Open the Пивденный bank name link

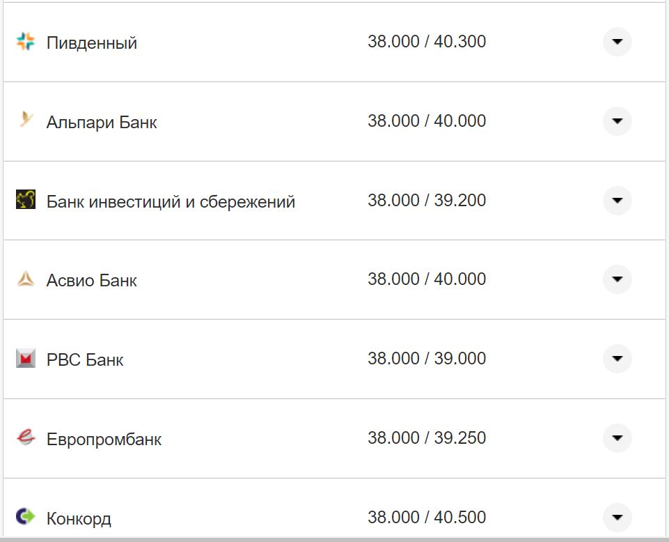click(91, 42)
